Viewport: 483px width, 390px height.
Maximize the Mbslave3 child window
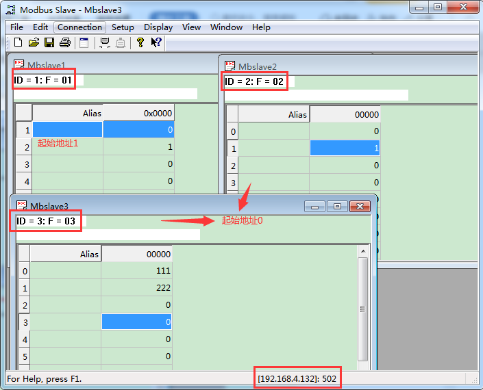click(337, 207)
